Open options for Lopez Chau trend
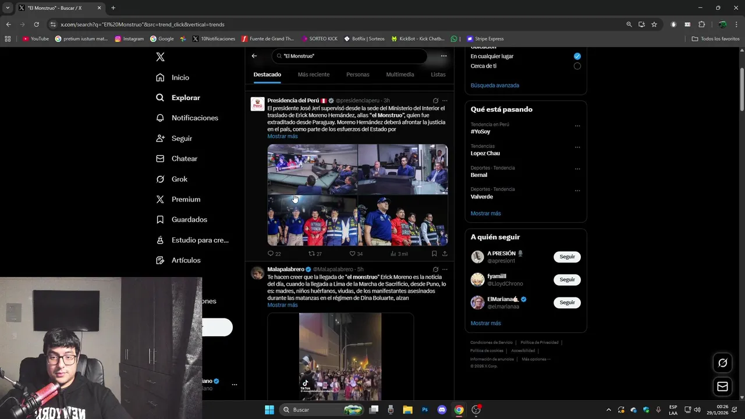The width and height of the screenshot is (745, 419). tap(577, 147)
